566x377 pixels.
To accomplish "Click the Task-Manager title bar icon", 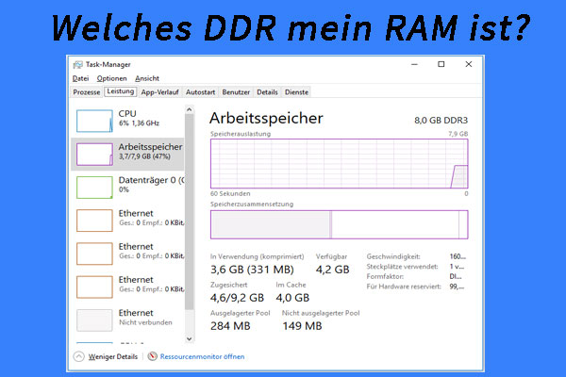I will point(77,65).
